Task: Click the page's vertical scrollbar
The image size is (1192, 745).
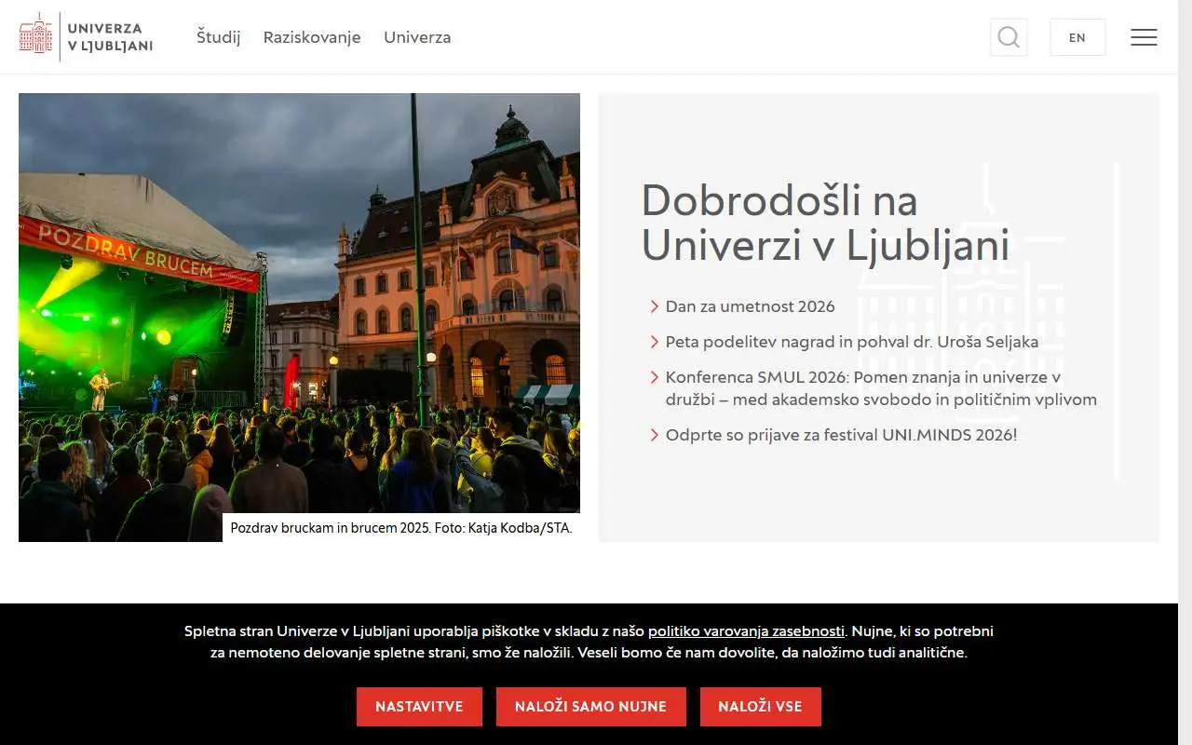Action: pyautogui.click(x=1185, y=372)
